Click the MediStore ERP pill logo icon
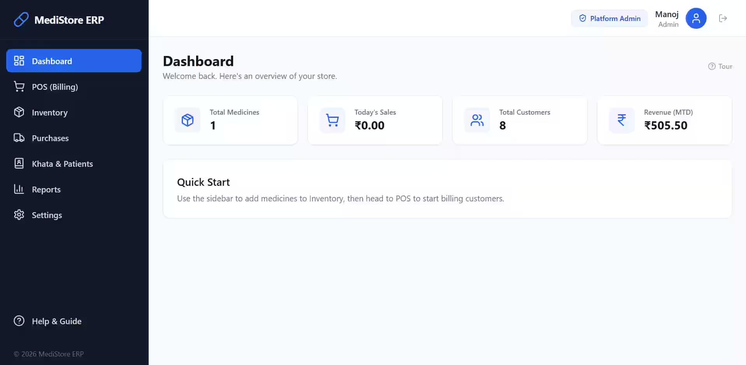The width and height of the screenshot is (746, 365). click(x=21, y=19)
